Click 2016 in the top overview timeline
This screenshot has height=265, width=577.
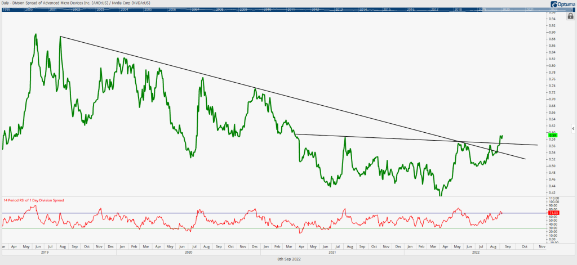411,10
